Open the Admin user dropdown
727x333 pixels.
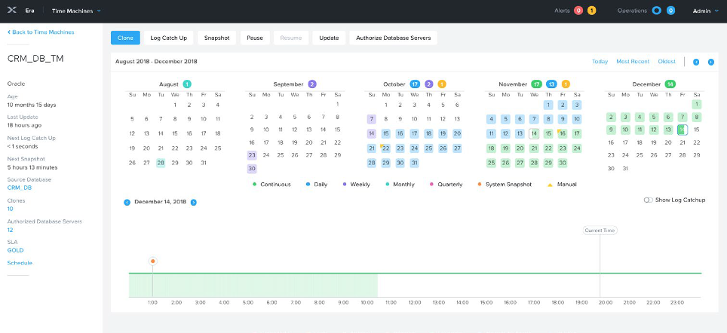click(x=704, y=11)
